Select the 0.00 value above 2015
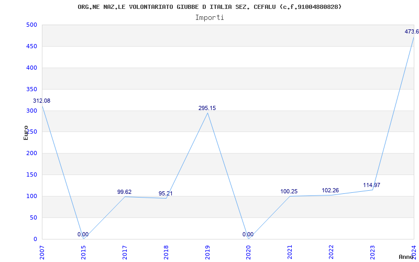 click(83, 234)
